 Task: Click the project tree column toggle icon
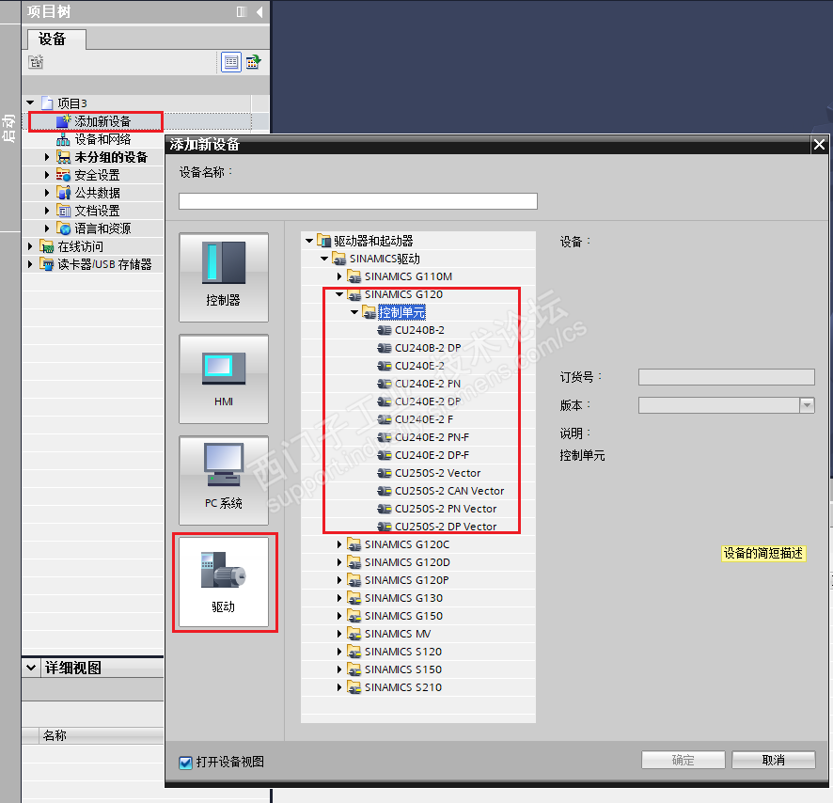click(242, 11)
